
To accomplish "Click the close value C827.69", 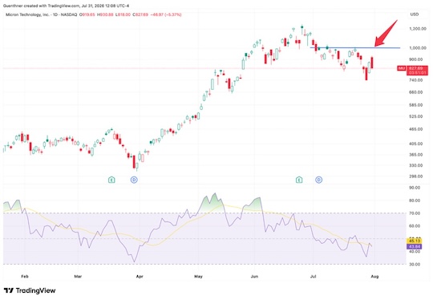I will coord(140,14).
